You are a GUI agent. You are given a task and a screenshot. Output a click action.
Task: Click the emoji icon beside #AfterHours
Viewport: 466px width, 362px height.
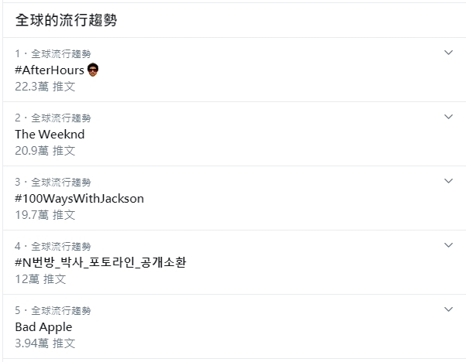coord(93,70)
